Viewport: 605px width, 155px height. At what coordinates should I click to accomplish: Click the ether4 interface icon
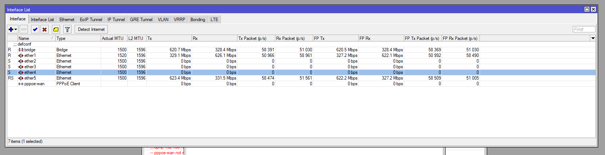(x=21, y=72)
